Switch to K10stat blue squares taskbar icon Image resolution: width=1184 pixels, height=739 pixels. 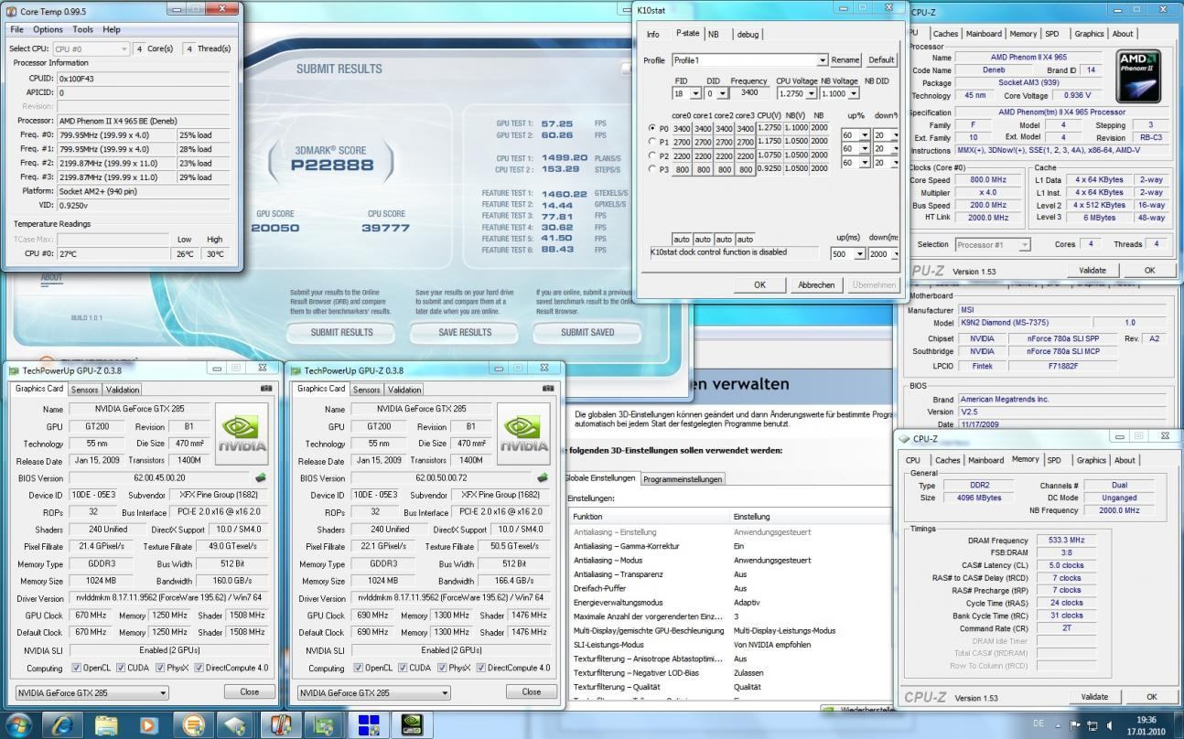coord(369,725)
